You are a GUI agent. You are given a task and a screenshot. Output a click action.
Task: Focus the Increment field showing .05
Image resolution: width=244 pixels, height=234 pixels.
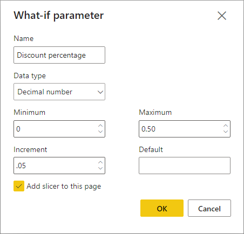59,166
